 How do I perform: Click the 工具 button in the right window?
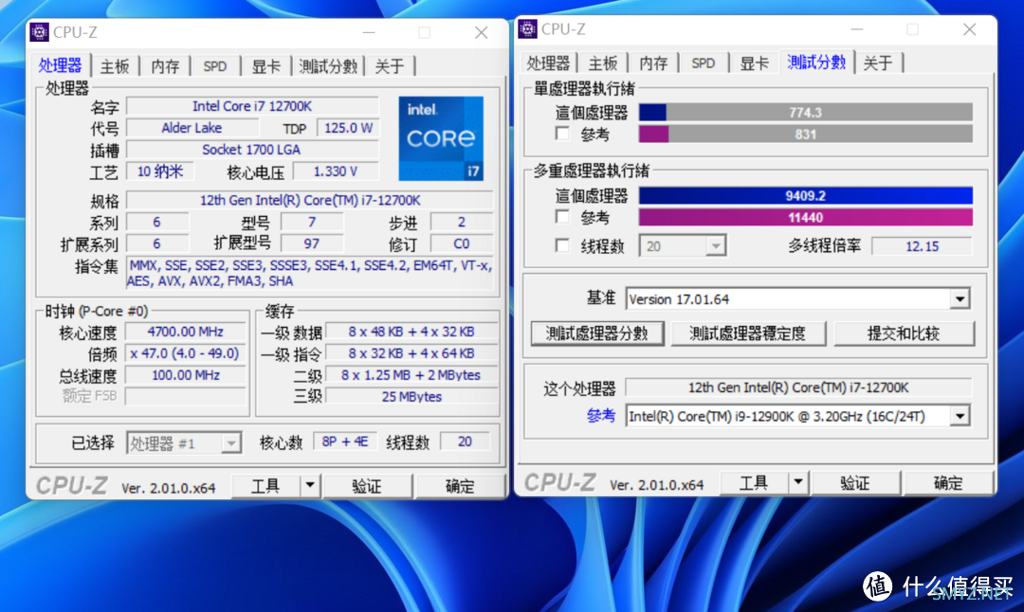tap(754, 483)
